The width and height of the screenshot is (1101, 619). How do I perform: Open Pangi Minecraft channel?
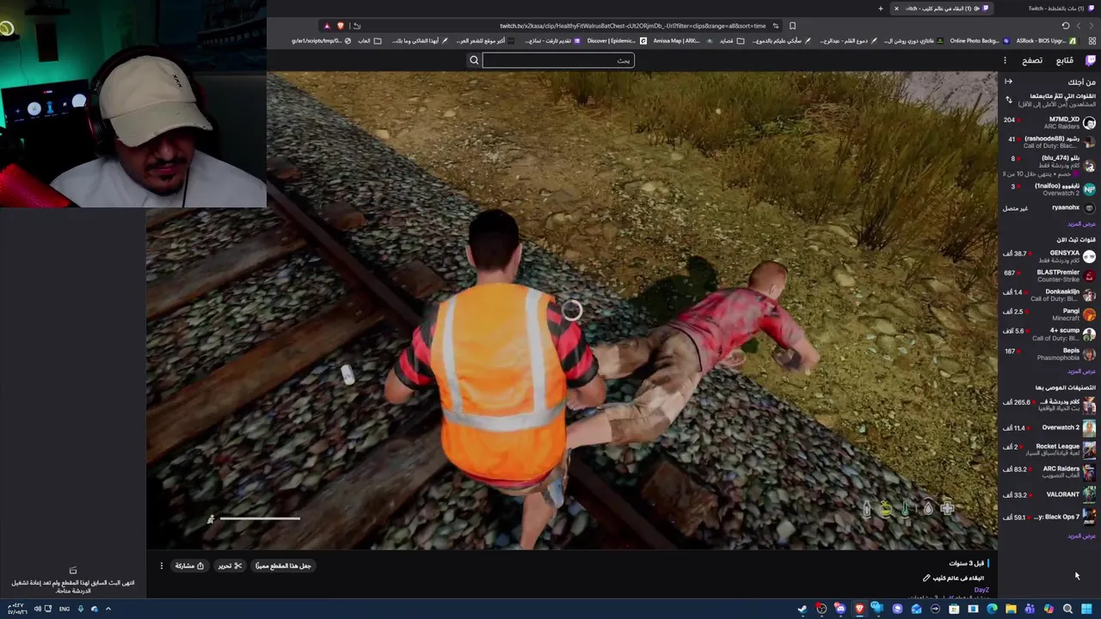tap(1049, 315)
